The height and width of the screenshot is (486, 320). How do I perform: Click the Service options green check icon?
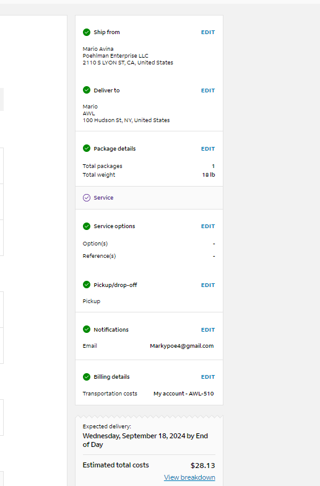coord(87,226)
